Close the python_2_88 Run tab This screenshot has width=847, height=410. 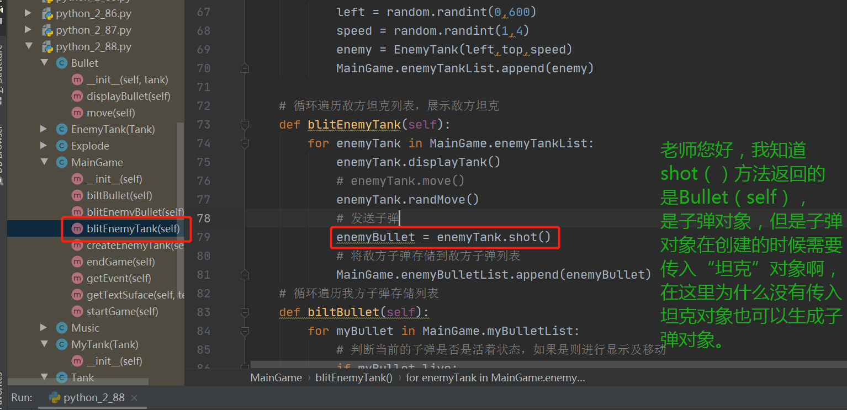(134, 398)
